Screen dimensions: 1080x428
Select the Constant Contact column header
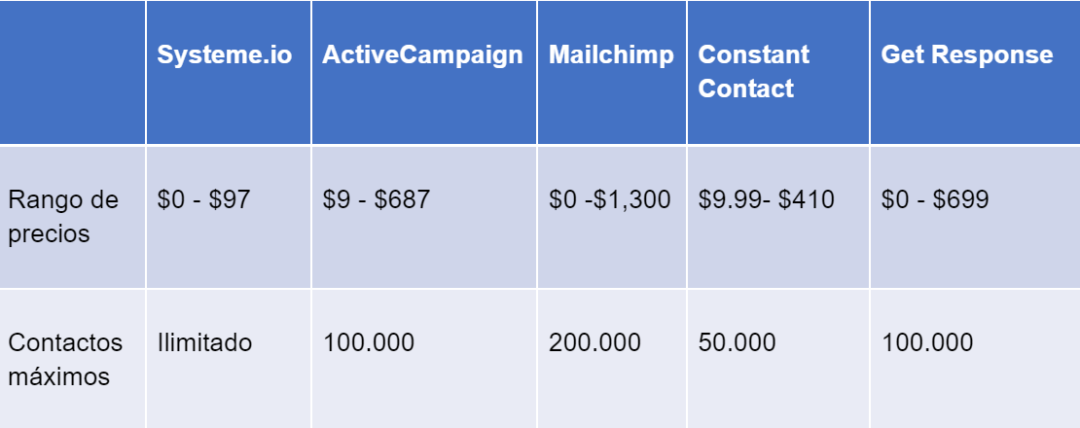tap(753, 71)
